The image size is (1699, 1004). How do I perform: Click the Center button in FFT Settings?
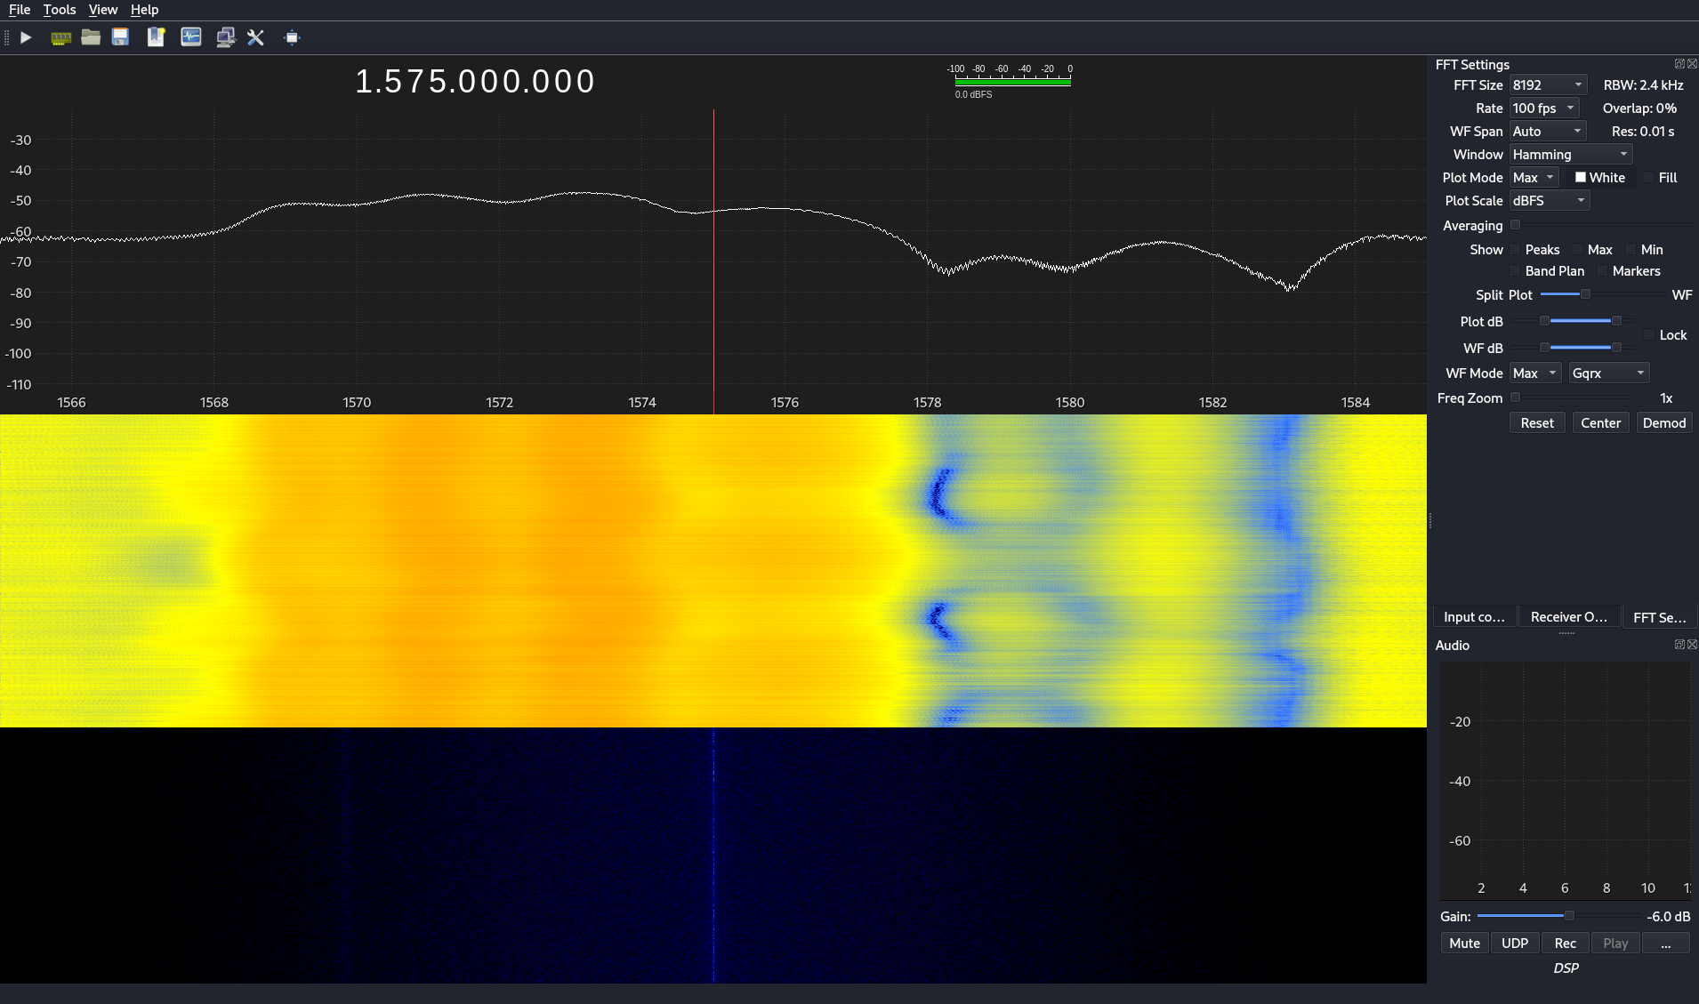[1600, 423]
